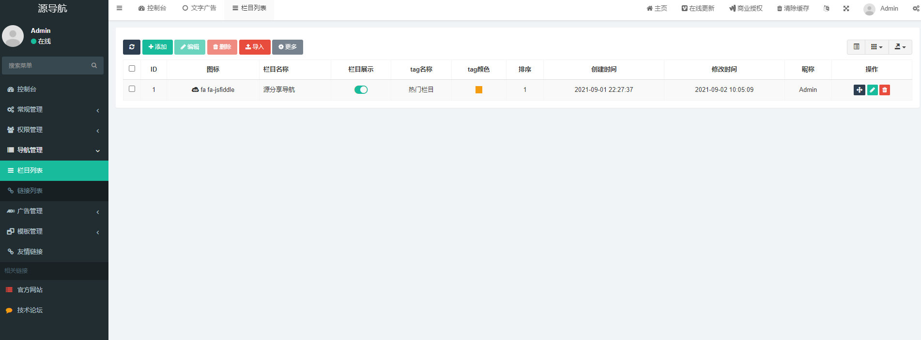Toggle table card view icon

pyautogui.click(x=856, y=47)
